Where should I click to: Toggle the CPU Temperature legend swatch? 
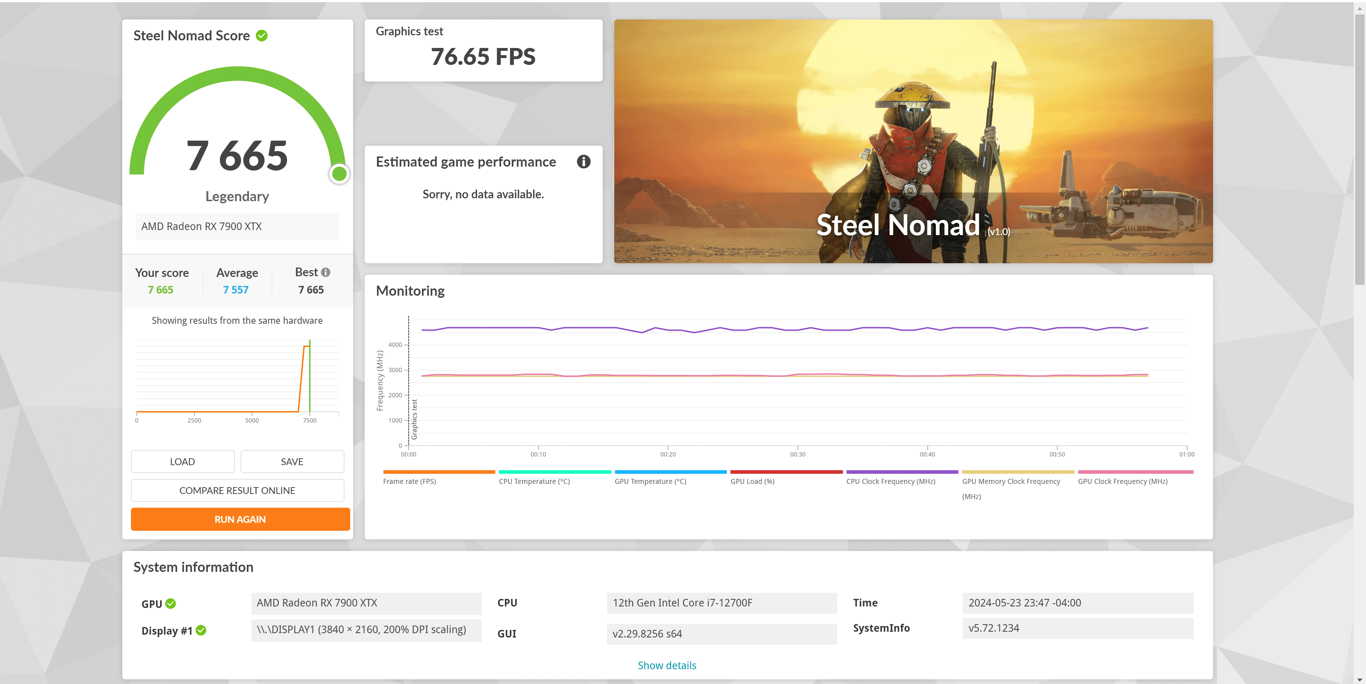tap(555, 472)
